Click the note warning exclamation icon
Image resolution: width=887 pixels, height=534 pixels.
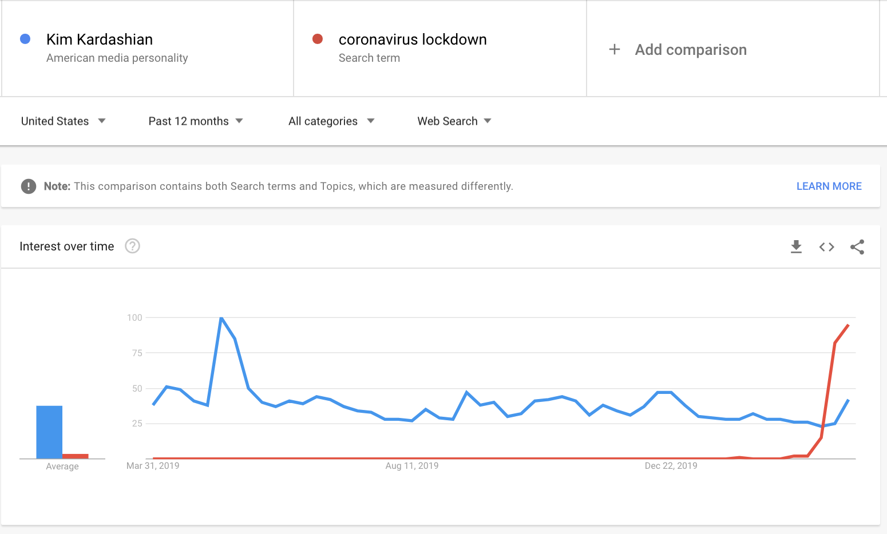28,186
